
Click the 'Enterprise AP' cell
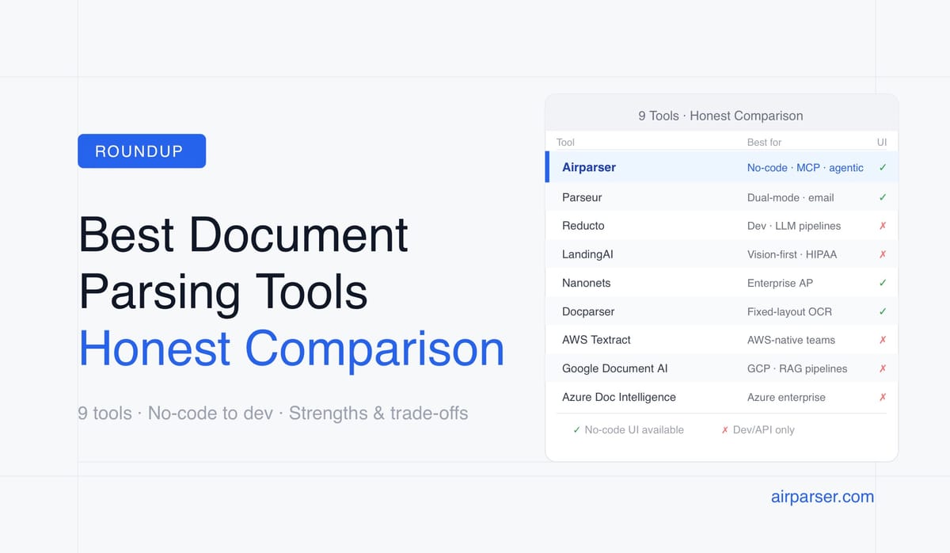click(780, 283)
